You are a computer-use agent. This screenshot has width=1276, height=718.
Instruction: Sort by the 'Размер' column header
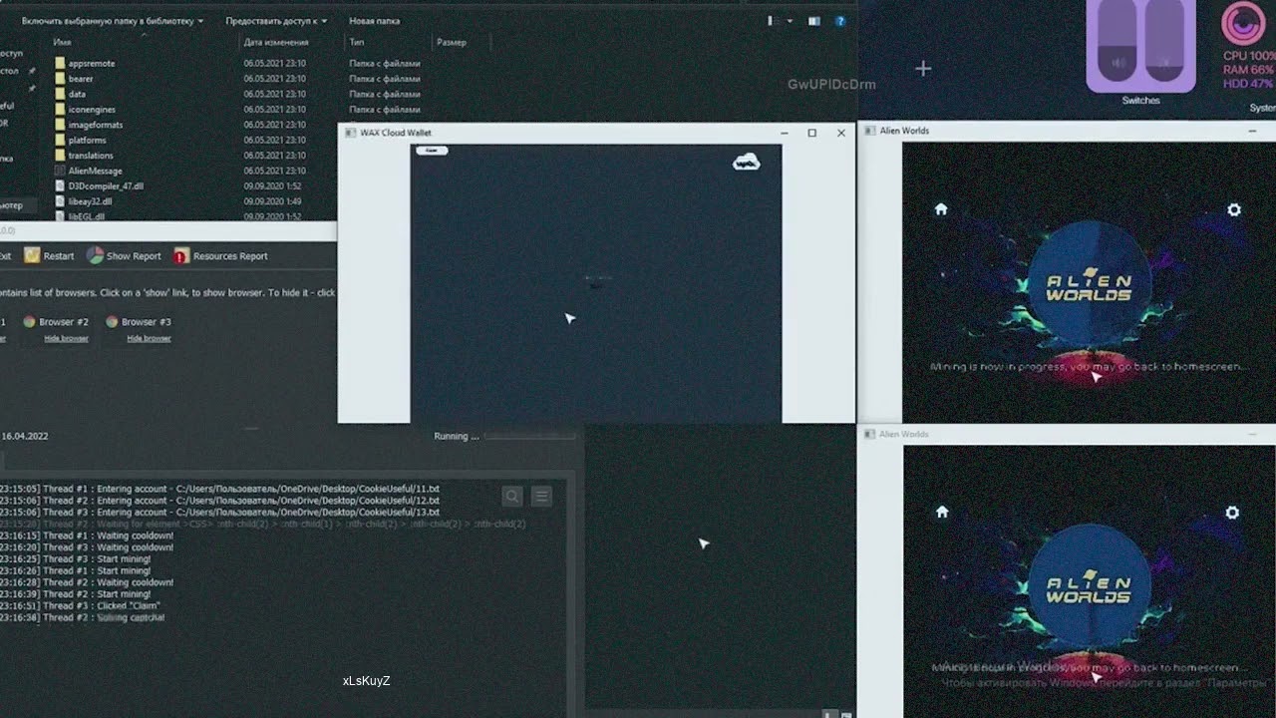click(x=452, y=42)
